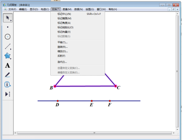
Task: Click the label B text
Action: [51, 88]
